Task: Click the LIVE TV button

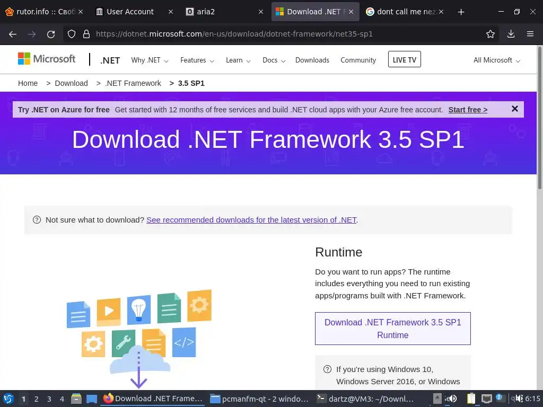Action: tap(404, 59)
